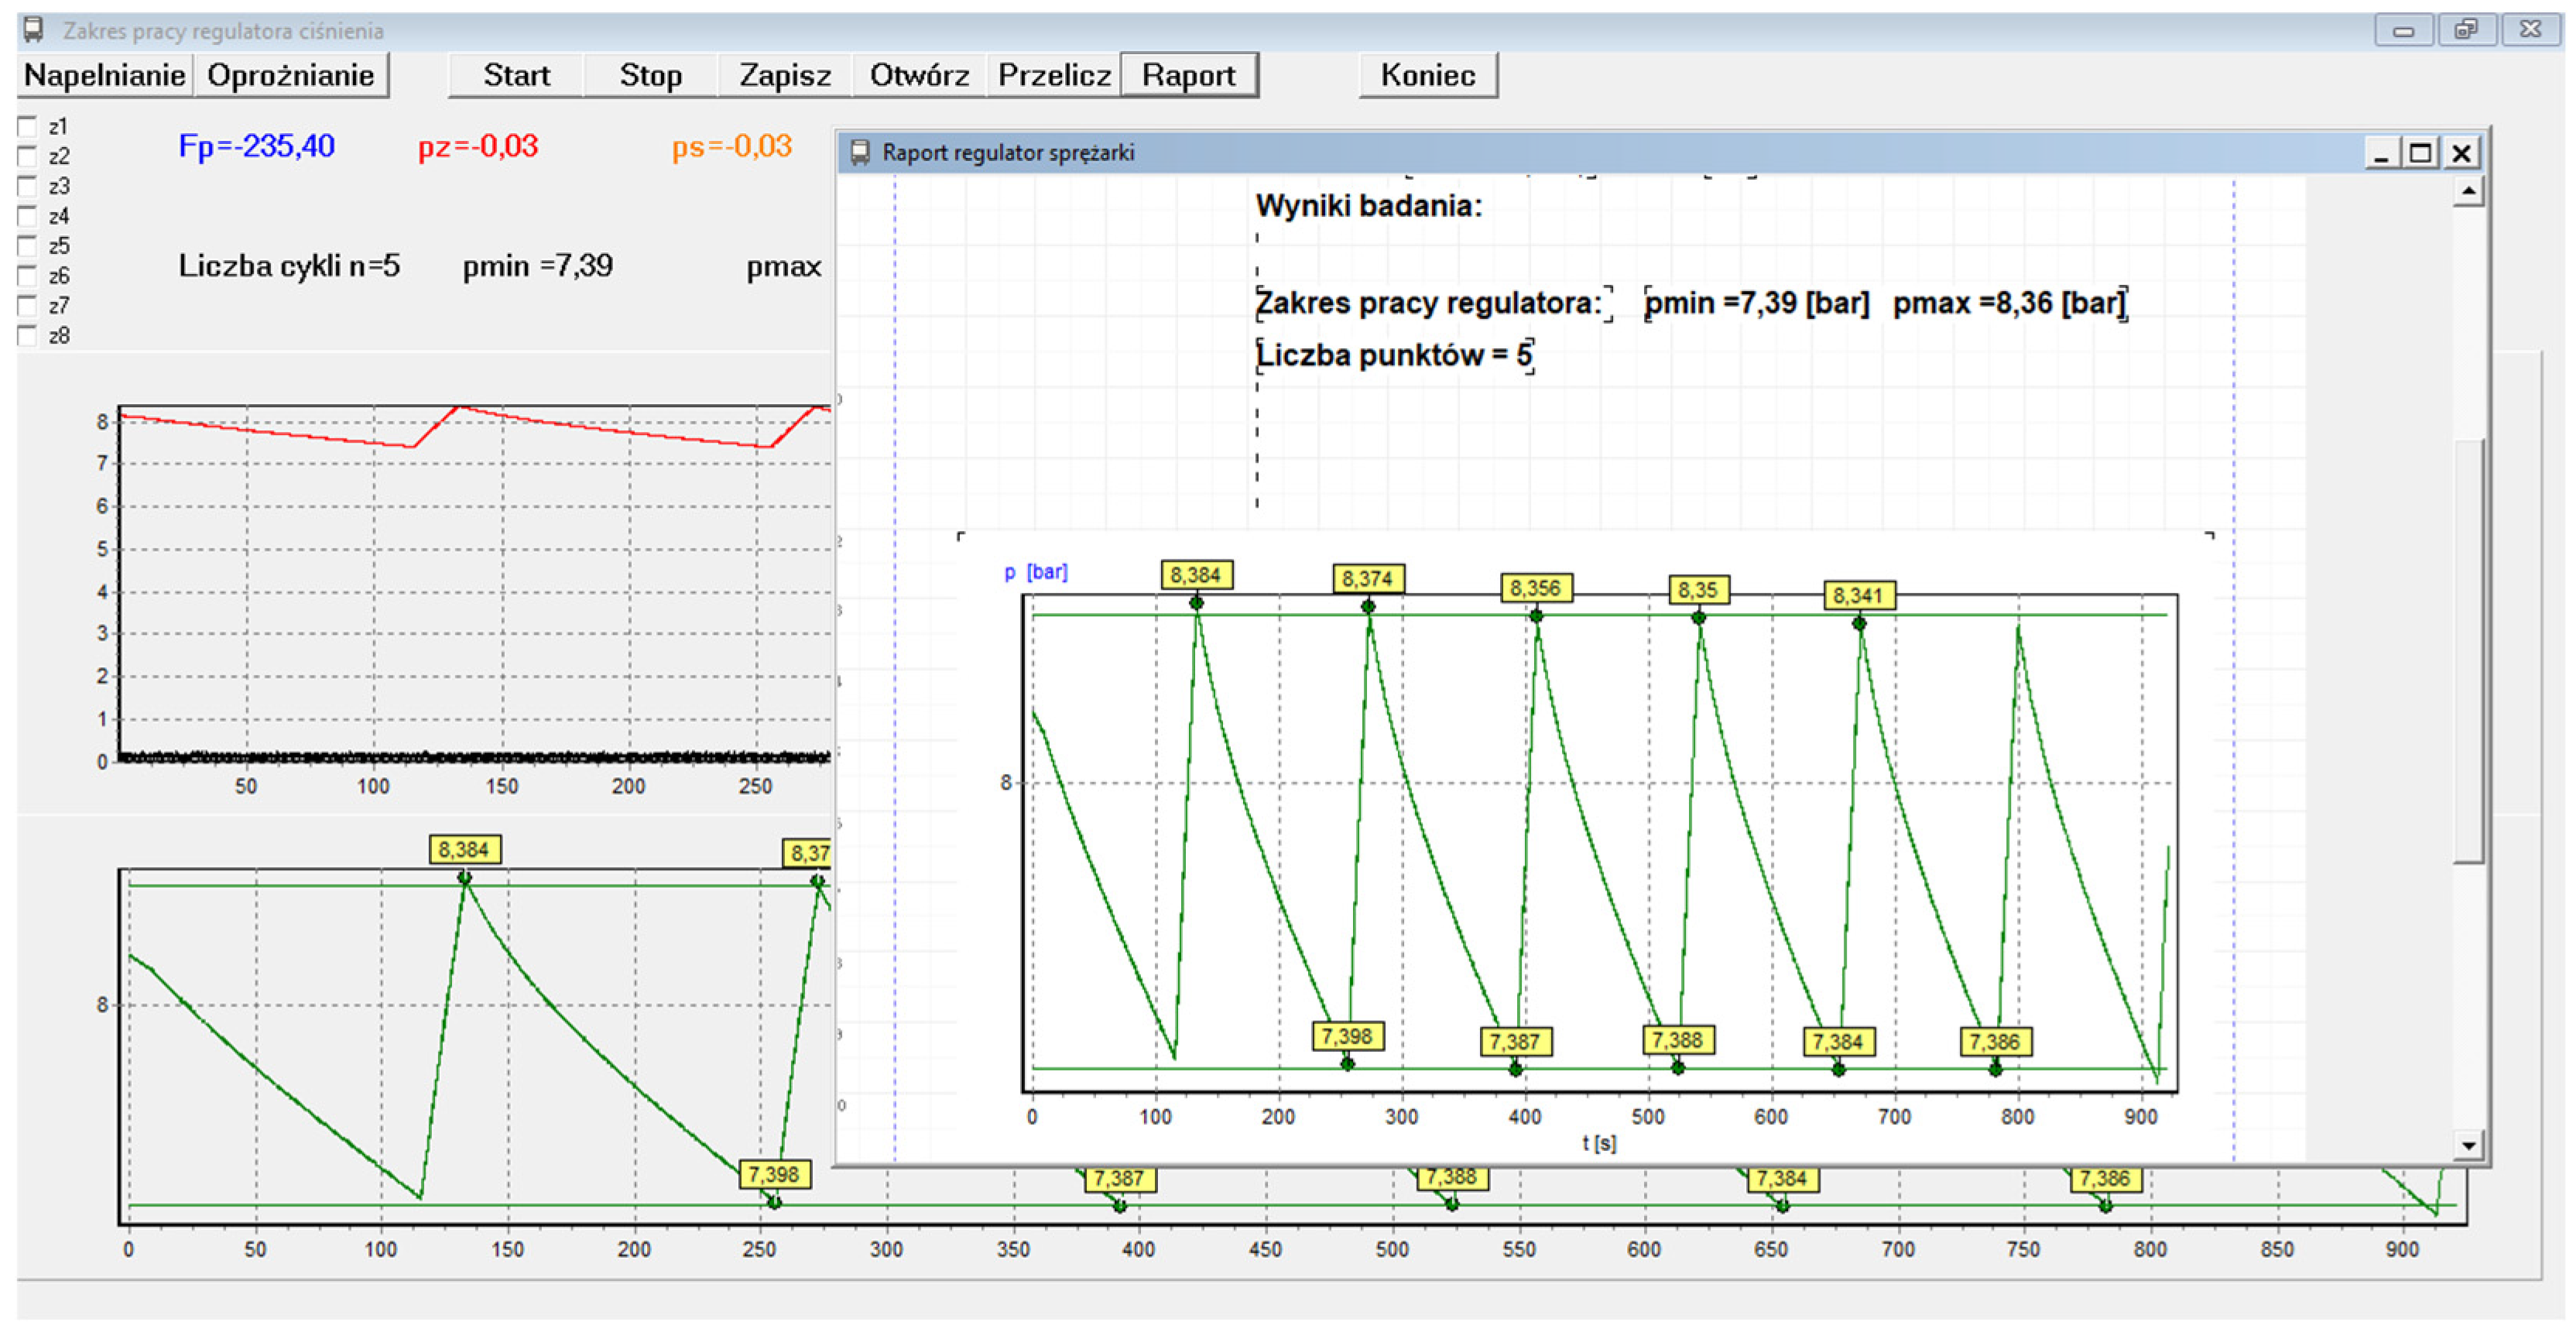2576x1336 pixels.
Task: Enable the z1 checkbox
Action: coord(28,127)
